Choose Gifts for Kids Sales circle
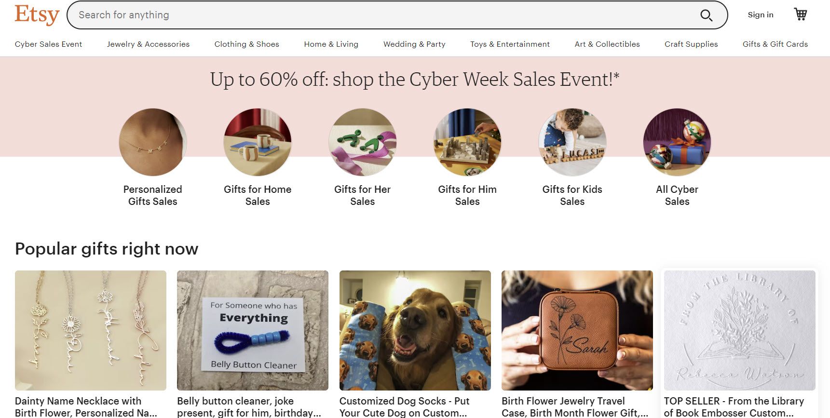The width and height of the screenshot is (830, 418). [572, 142]
